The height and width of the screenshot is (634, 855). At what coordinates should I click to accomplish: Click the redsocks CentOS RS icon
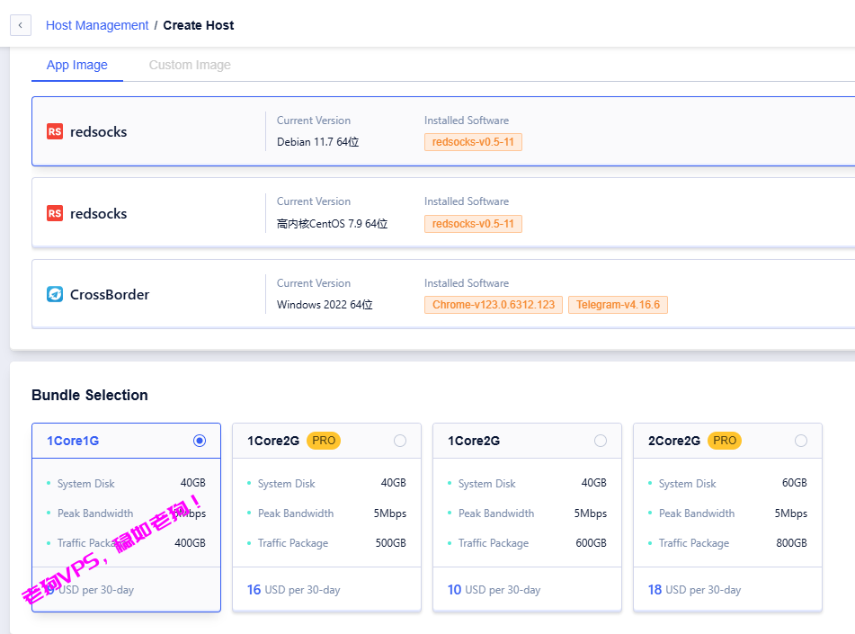(55, 213)
